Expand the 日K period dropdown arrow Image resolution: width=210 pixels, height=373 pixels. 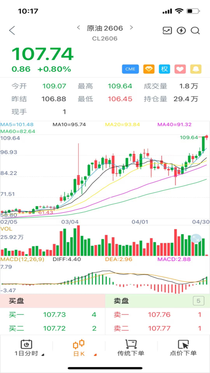pyautogui.click(x=95, y=355)
